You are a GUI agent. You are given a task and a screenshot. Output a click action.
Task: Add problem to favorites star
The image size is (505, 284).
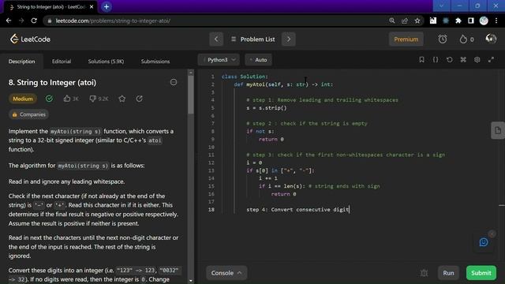[122, 99]
